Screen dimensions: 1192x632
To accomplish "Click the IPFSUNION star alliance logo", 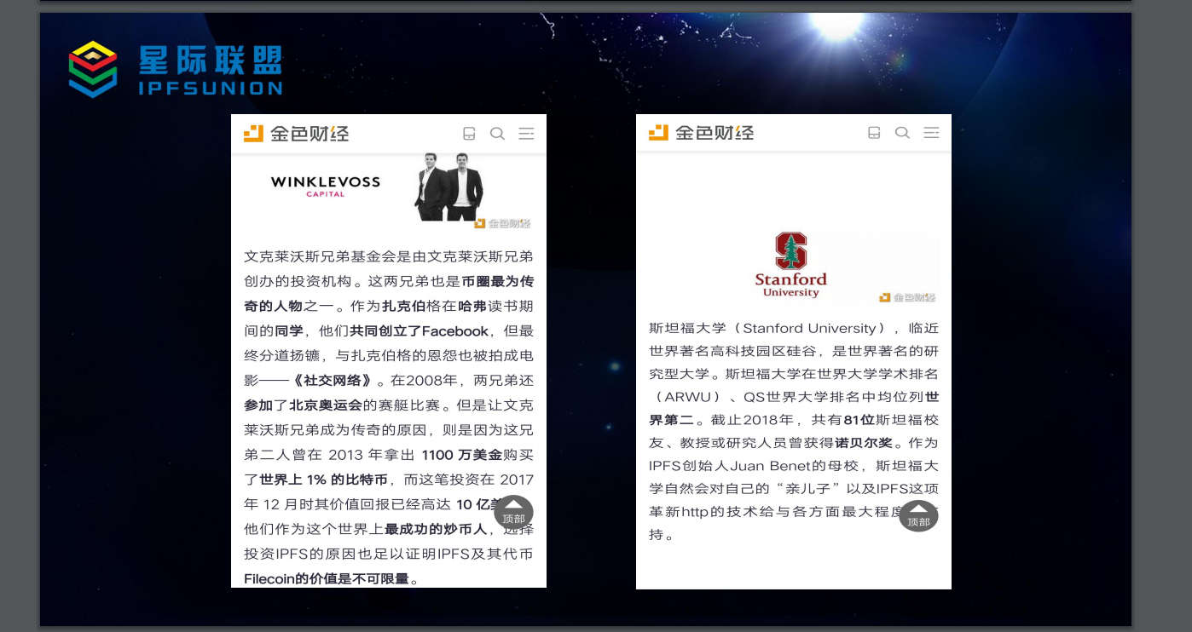I will tap(176, 69).
